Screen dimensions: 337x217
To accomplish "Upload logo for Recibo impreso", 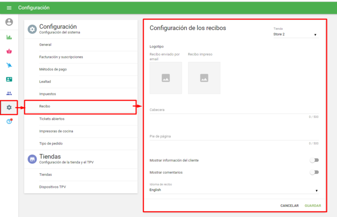I will pyautogui.click(x=204, y=78).
